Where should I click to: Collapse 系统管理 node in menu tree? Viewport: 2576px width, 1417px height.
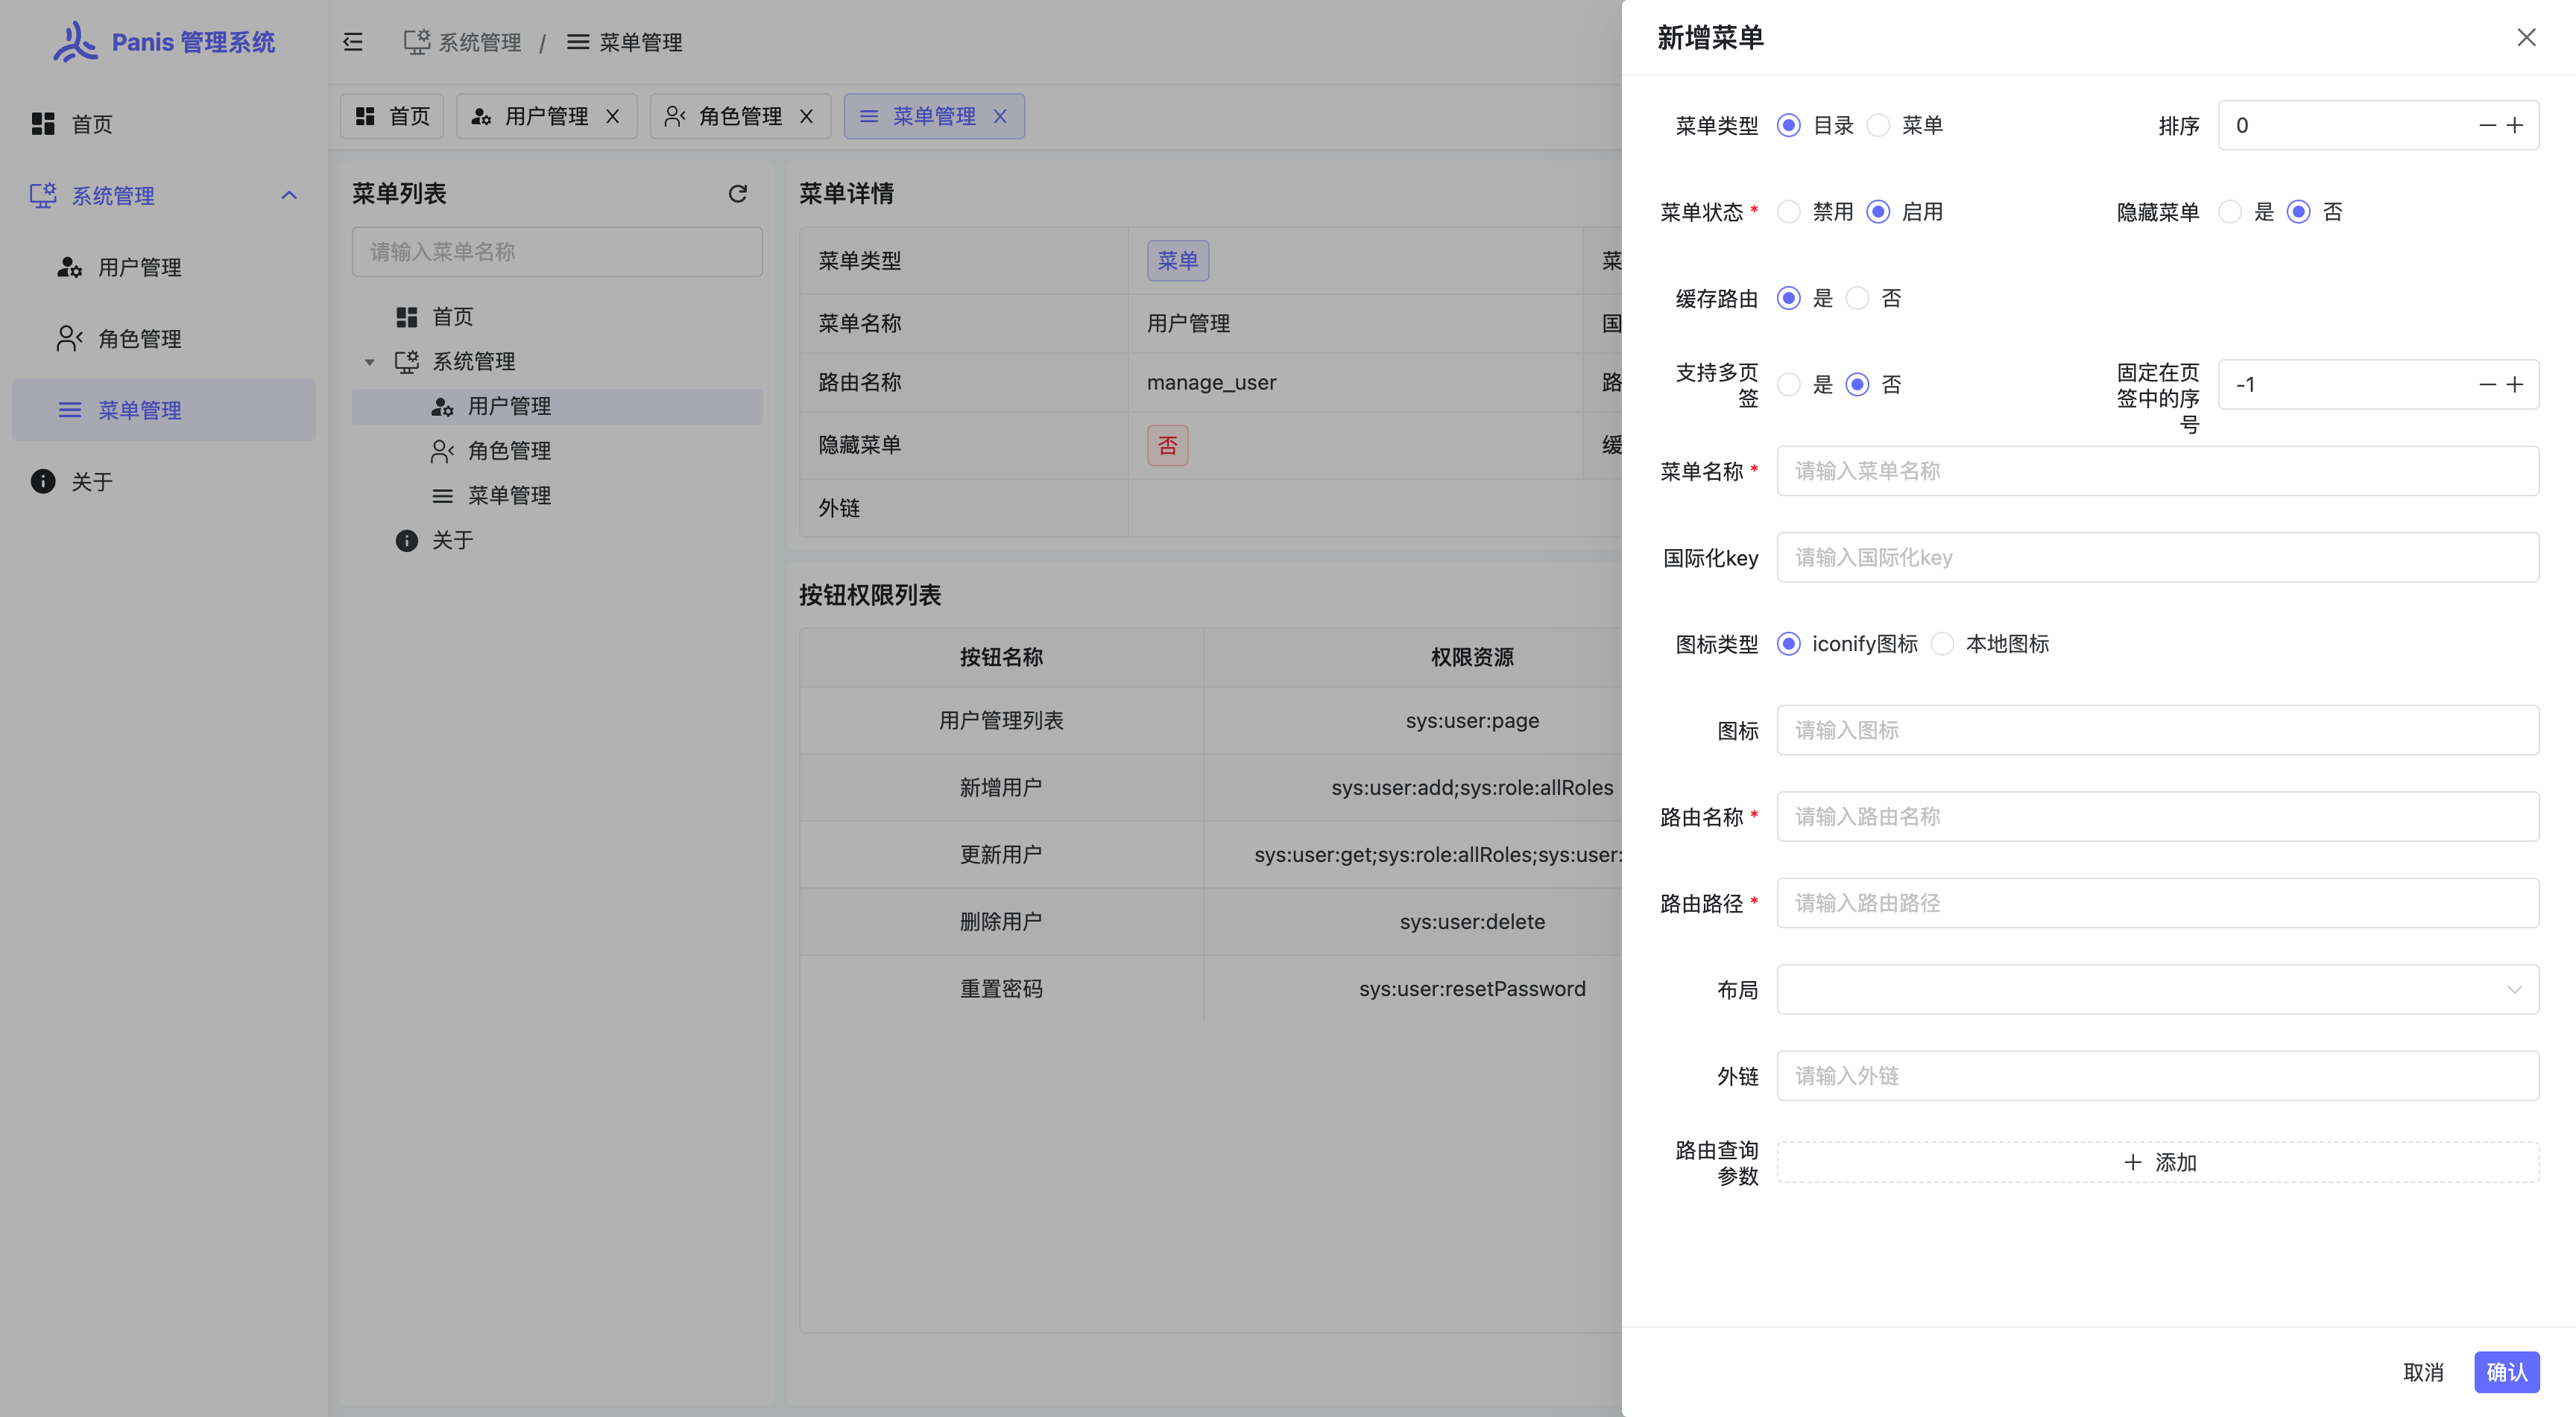tap(370, 362)
